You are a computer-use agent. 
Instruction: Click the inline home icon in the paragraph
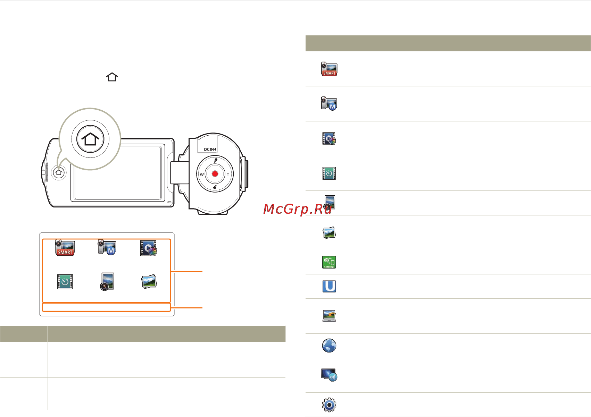click(112, 77)
